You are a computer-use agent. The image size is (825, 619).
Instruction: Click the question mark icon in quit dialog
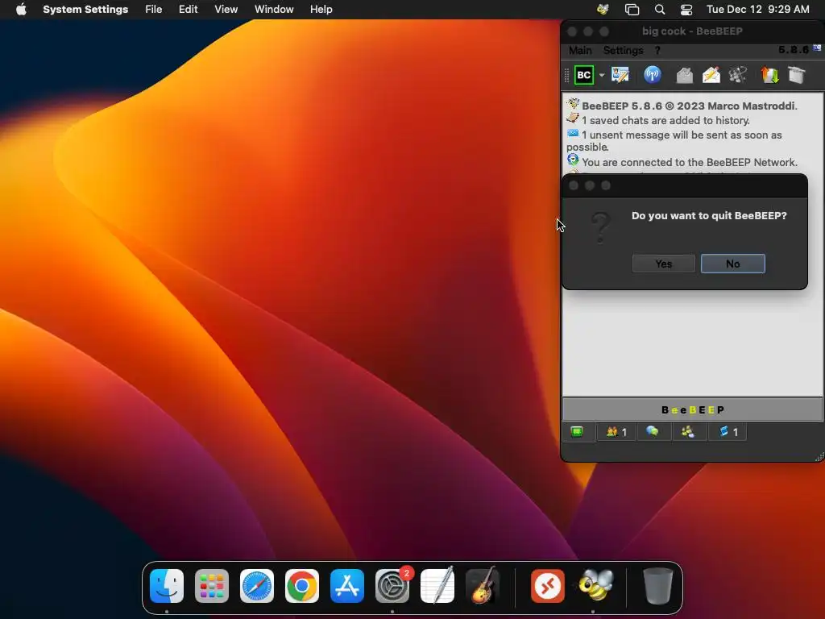601,227
